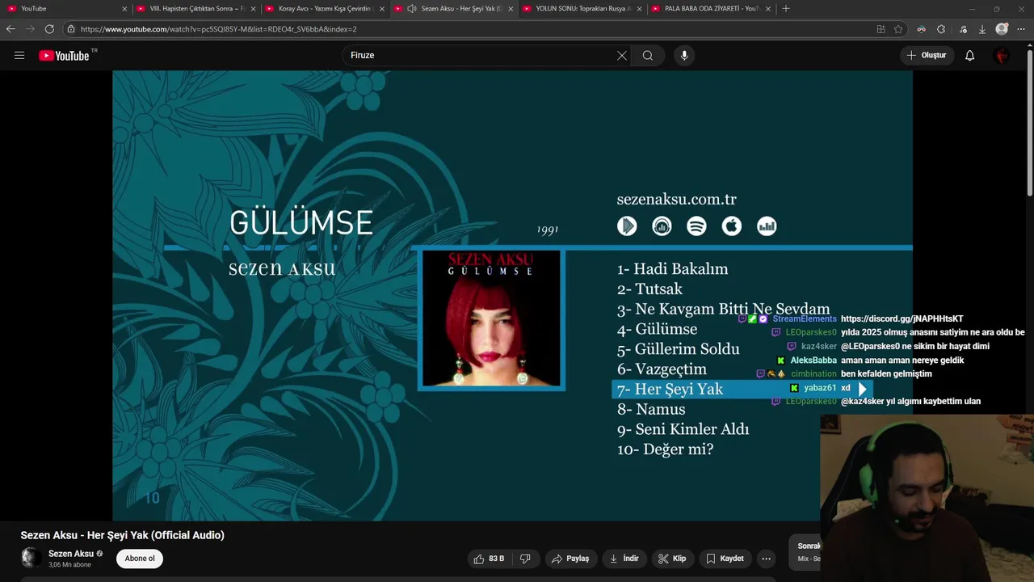Image resolution: width=1034 pixels, height=582 pixels.
Task: Click the Klip clip button
Action: (x=671, y=559)
